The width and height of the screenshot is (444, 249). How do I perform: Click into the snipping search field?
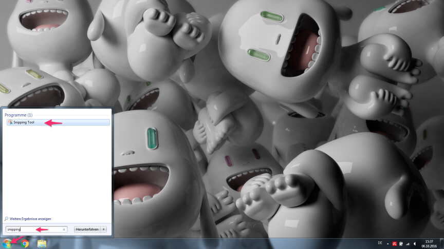coord(33,230)
